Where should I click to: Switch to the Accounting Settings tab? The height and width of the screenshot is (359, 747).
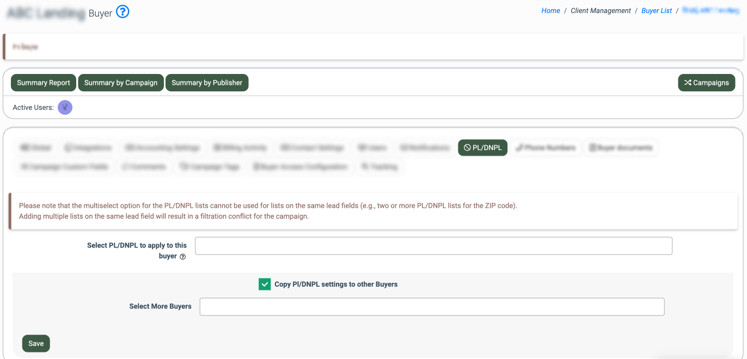click(162, 148)
